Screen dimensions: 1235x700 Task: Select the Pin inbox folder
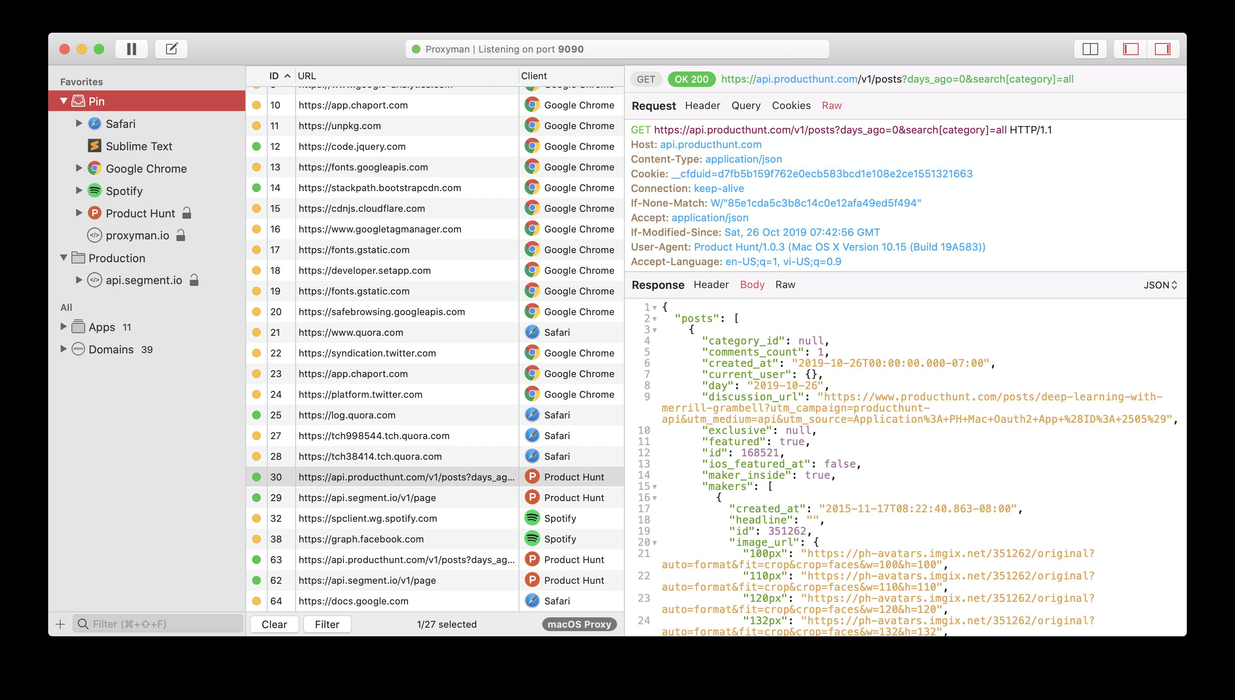[x=147, y=101]
